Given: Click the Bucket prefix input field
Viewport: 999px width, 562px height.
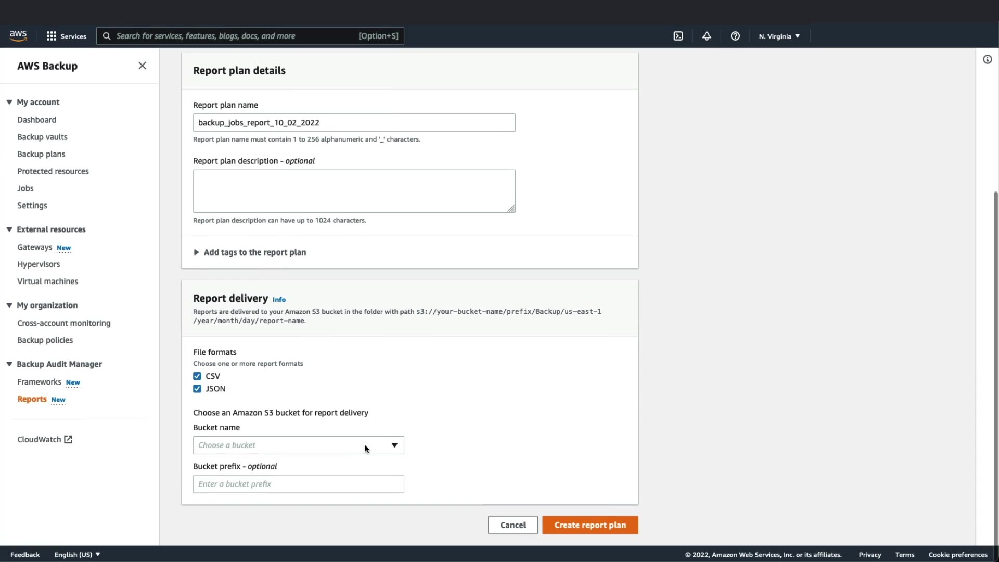Looking at the screenshot, I should pyautogui.click(x=298, y=484).
